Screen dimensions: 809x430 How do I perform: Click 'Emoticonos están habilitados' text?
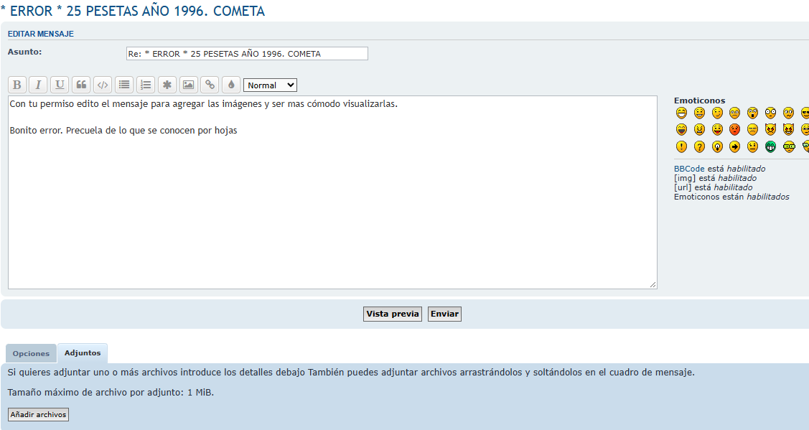coord(731,197)
